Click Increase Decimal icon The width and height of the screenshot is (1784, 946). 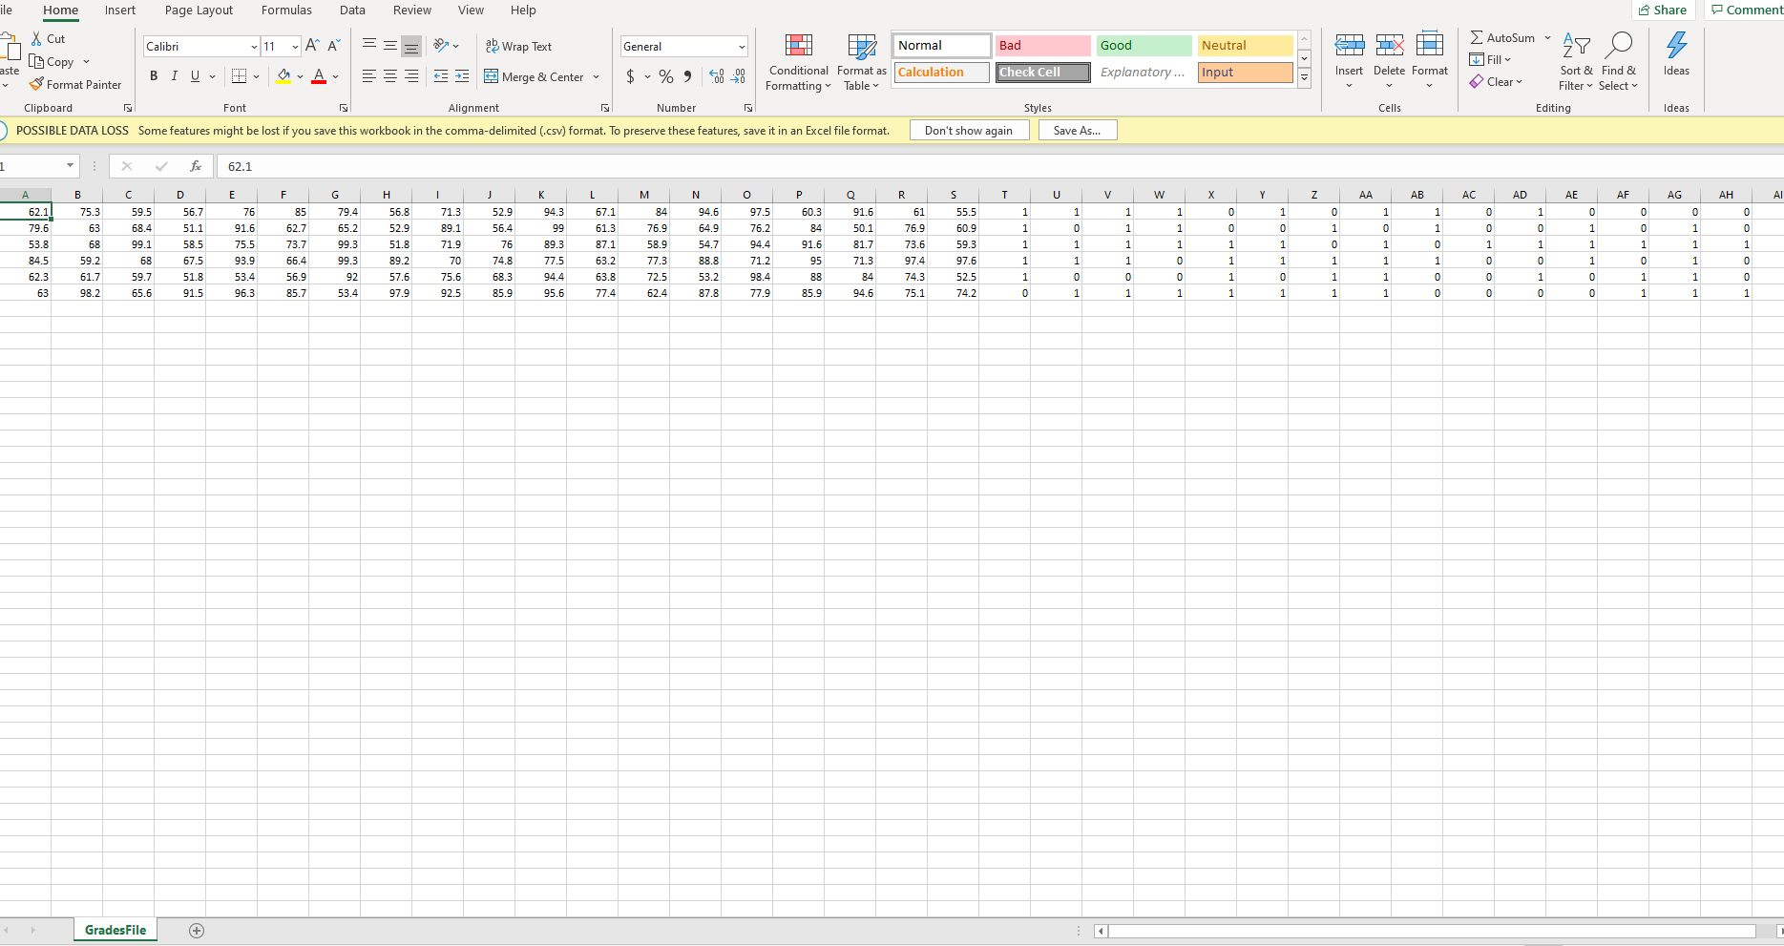(717, 76)
